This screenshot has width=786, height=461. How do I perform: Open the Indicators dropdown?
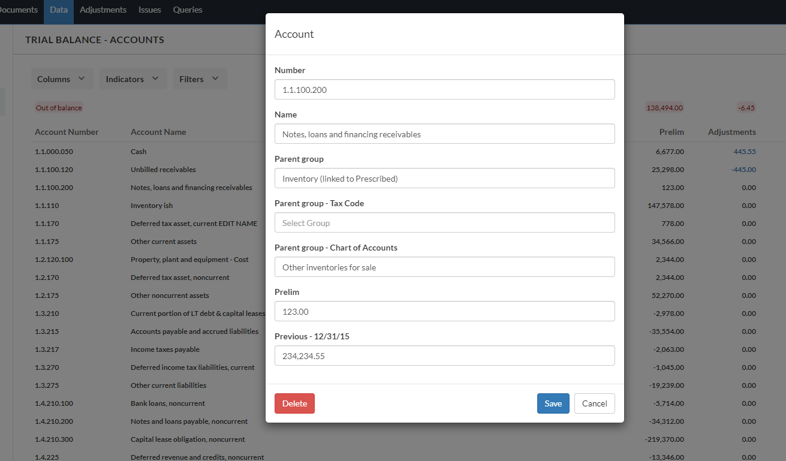coord(133,79)
